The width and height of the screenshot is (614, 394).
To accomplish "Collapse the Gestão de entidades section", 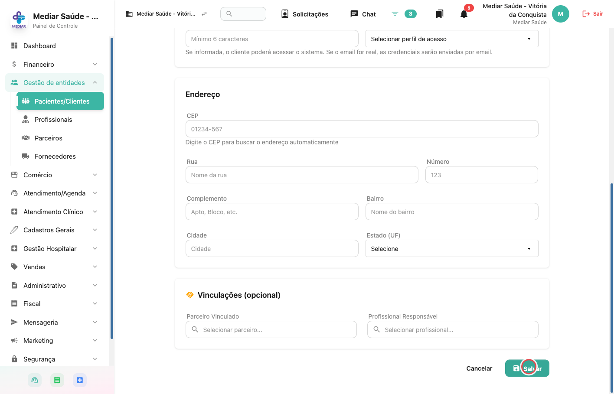I will coord(55,82).
